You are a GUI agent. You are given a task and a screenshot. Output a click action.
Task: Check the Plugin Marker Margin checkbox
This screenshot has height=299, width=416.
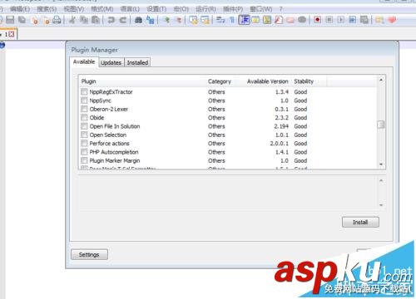pyautogui.click(x=84, y=160)
